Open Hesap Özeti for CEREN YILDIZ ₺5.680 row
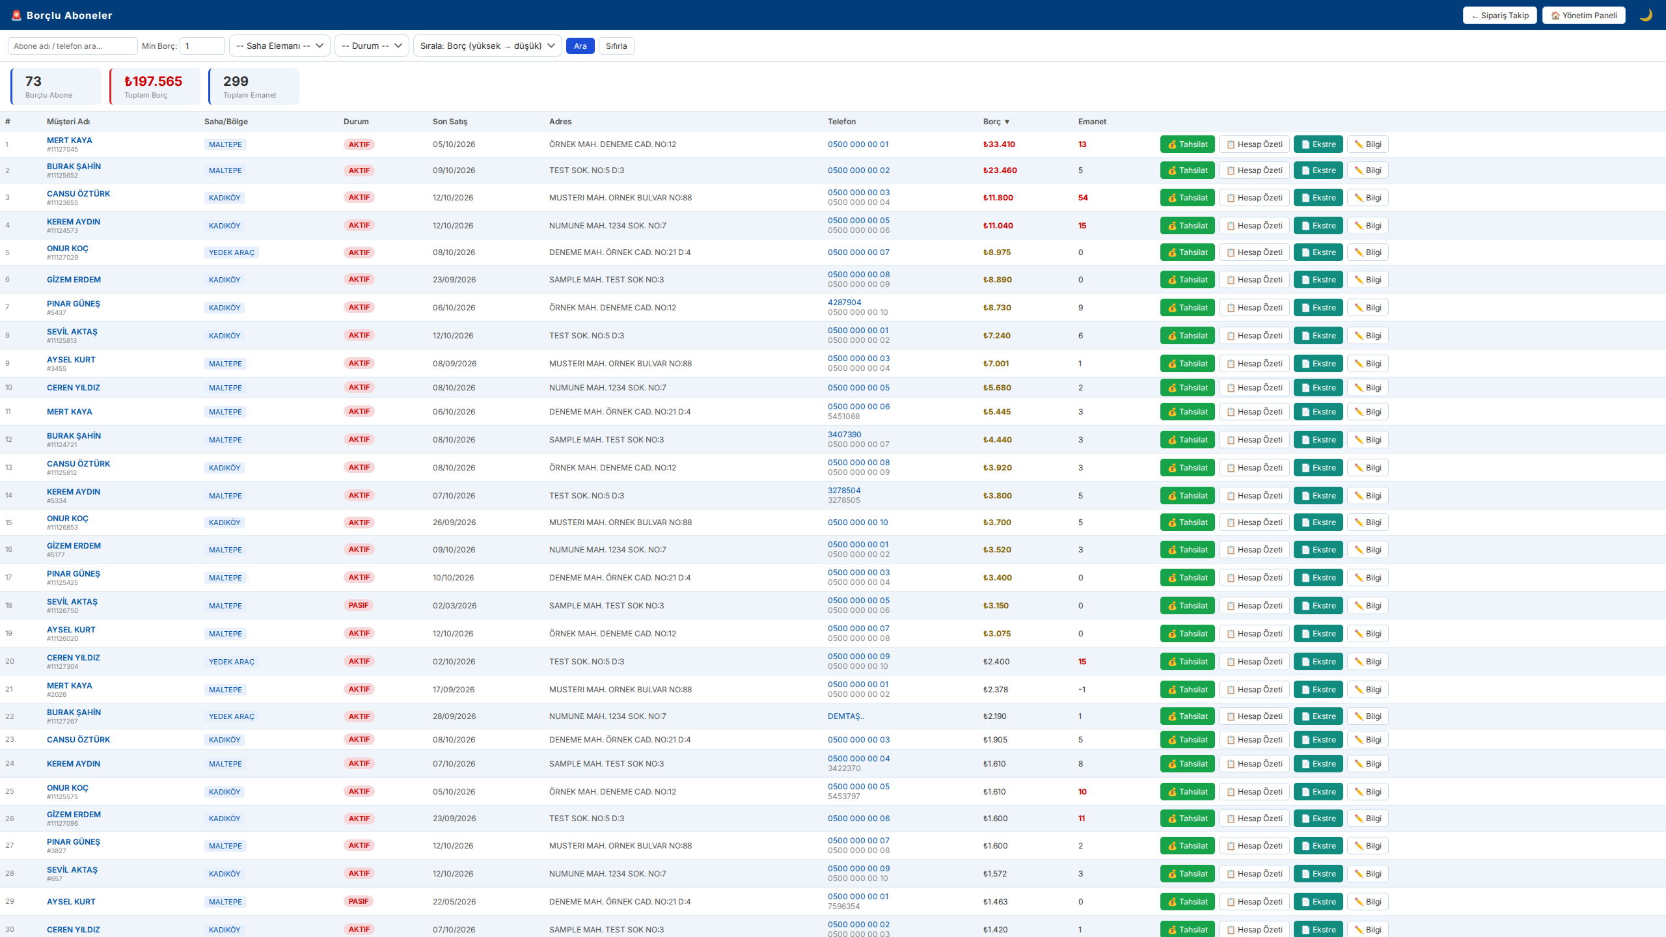This screenshot has height=937, width=1666. pyautogui.click(x=1254, y=388)
